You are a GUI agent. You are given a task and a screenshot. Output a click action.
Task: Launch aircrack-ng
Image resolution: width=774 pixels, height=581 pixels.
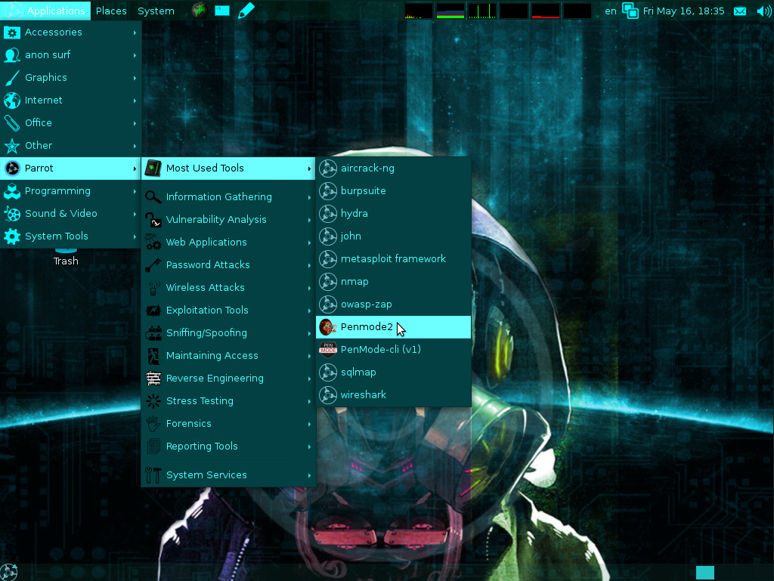pos(393,168)
